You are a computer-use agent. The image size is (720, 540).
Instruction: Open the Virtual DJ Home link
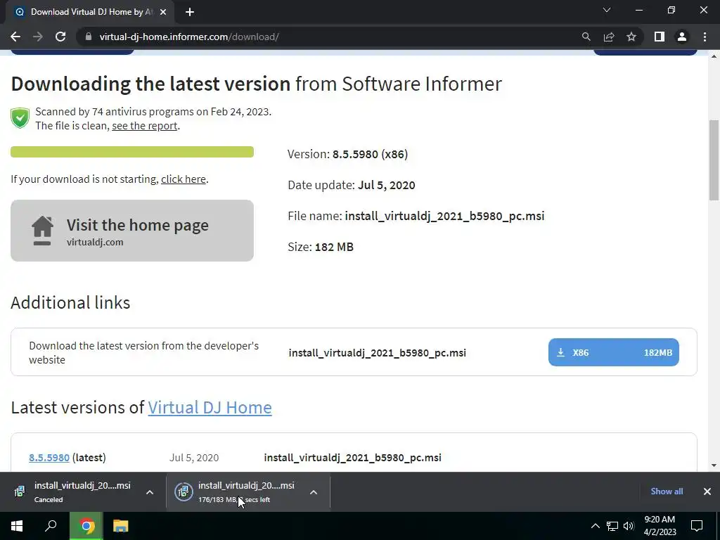210,407
